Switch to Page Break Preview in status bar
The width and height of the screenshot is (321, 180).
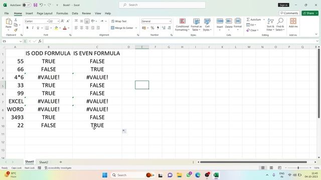(280, 168)
